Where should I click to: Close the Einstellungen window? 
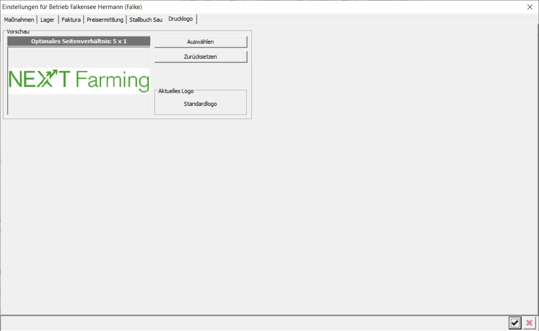(530, 7)
